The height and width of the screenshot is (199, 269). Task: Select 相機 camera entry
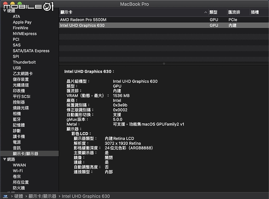pyautogui.click(x=17, y=114)
